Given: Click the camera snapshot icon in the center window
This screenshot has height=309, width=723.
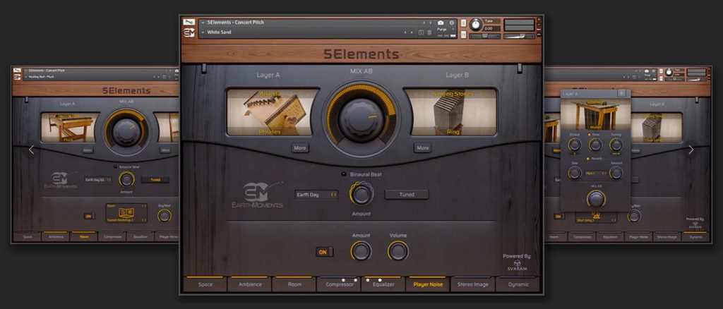Looking at the screenshot, I should (x=441, y=23).
